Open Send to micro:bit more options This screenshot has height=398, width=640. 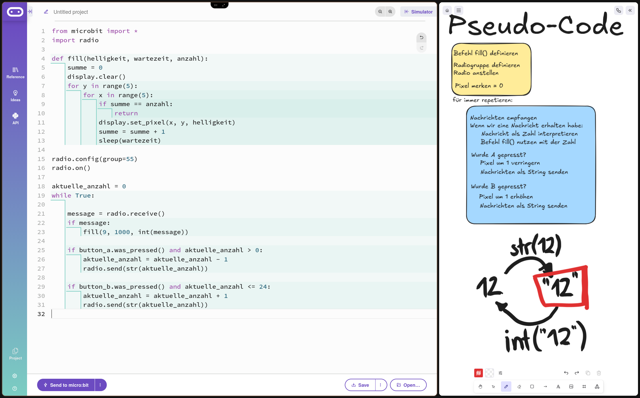tap(100, 385)
